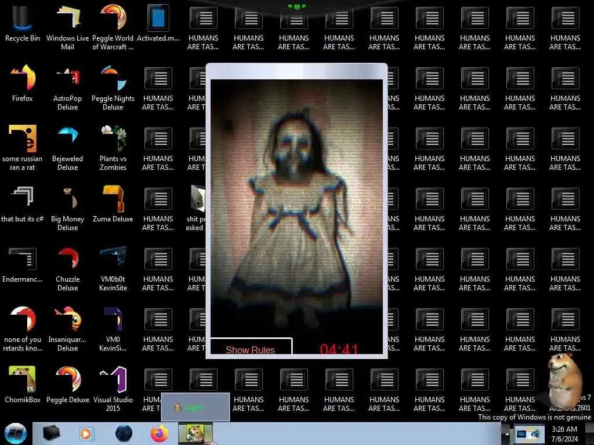Open the black box taskbar icon

coord(51,433)
